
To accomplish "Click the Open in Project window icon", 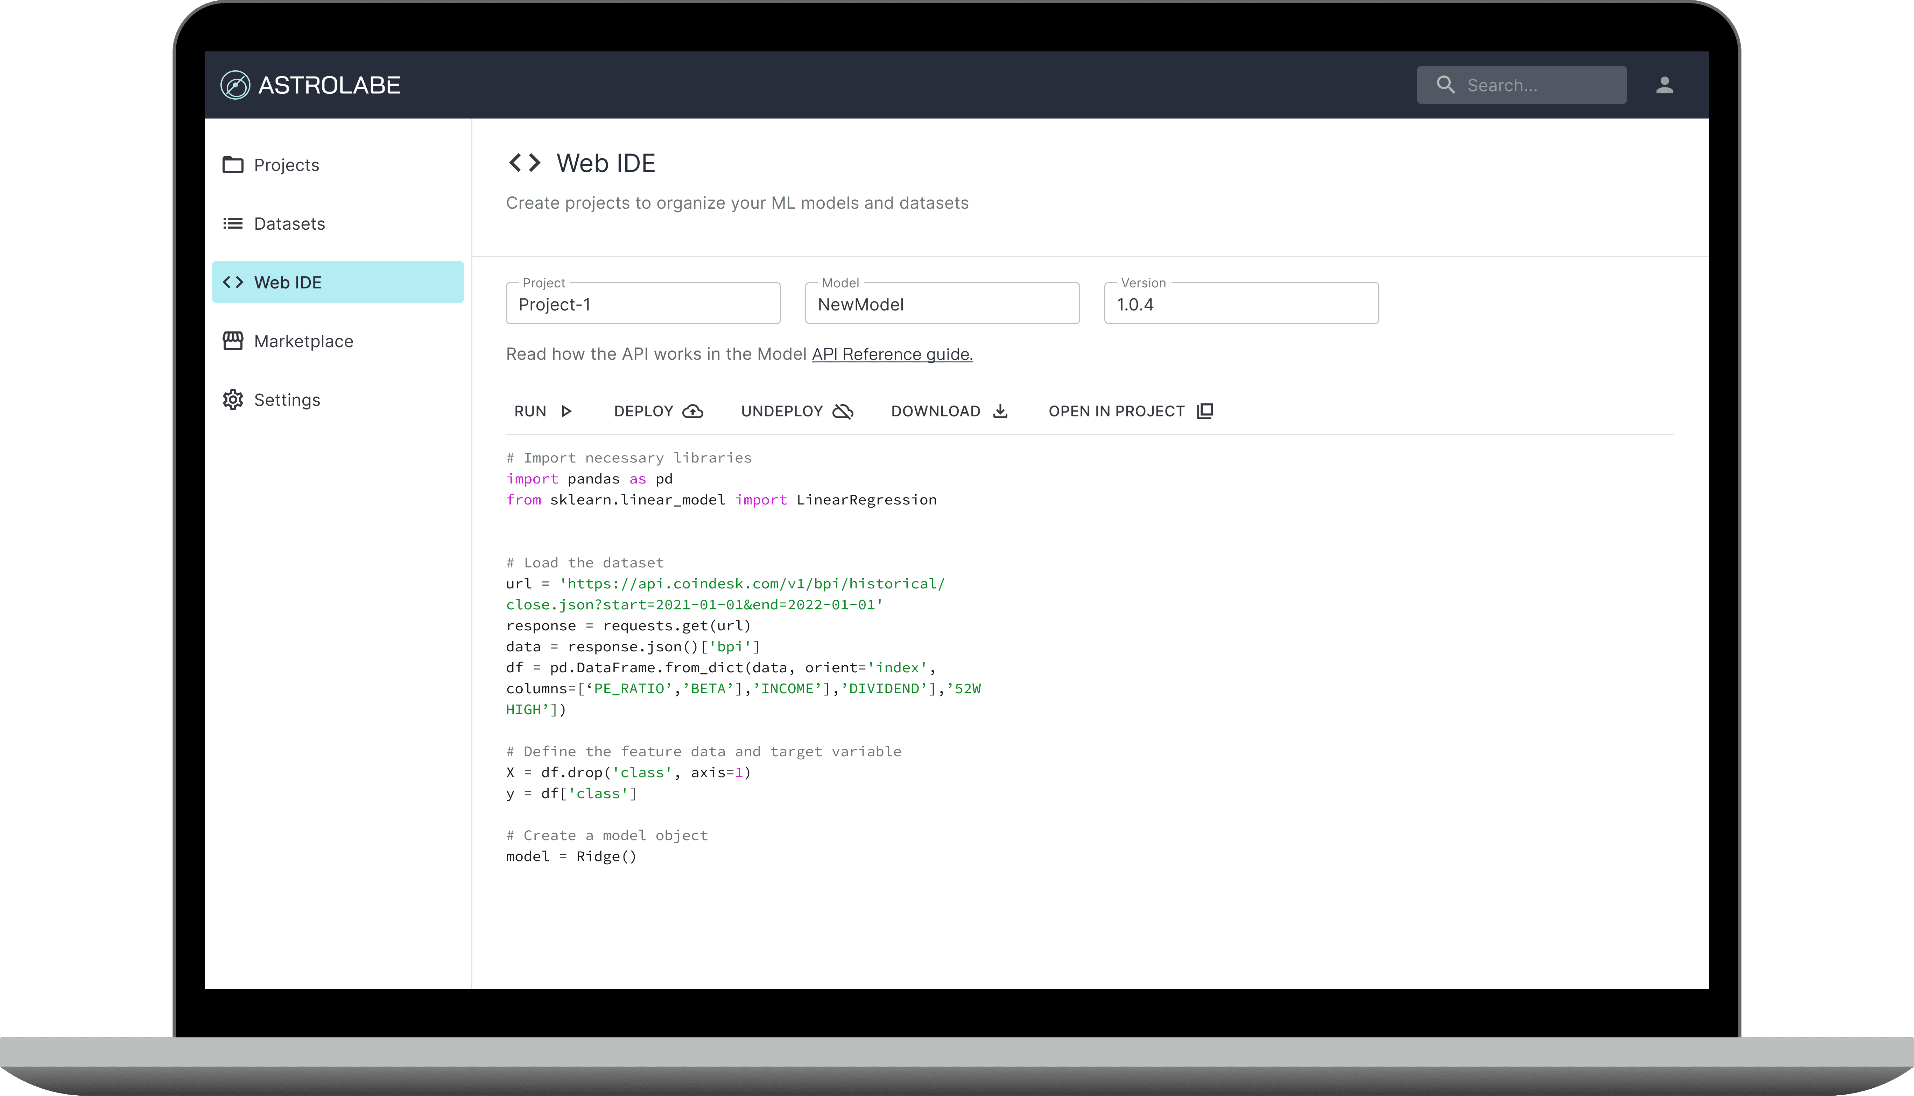I will pyautogui.click(x=1204, y=411).
